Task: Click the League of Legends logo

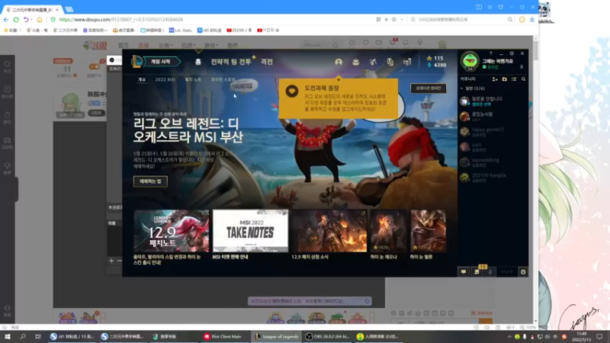Action: pos(136,62)
